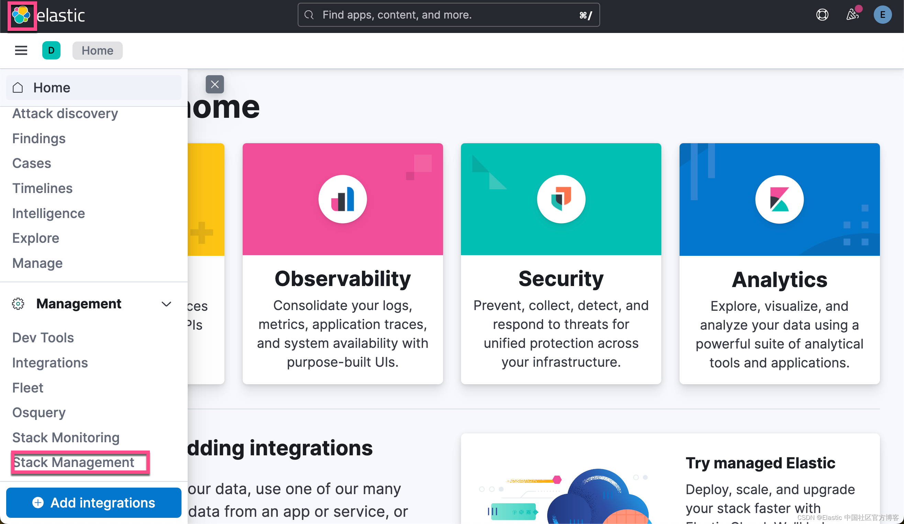Open Fleet from the sidebar
904x524 pixels.
click(27, 387)
